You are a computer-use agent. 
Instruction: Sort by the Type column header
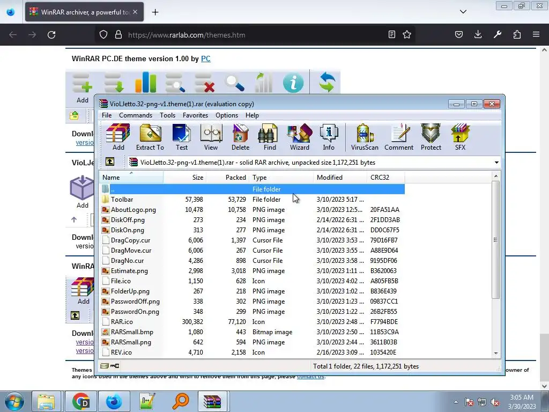[x=281, y=177]
